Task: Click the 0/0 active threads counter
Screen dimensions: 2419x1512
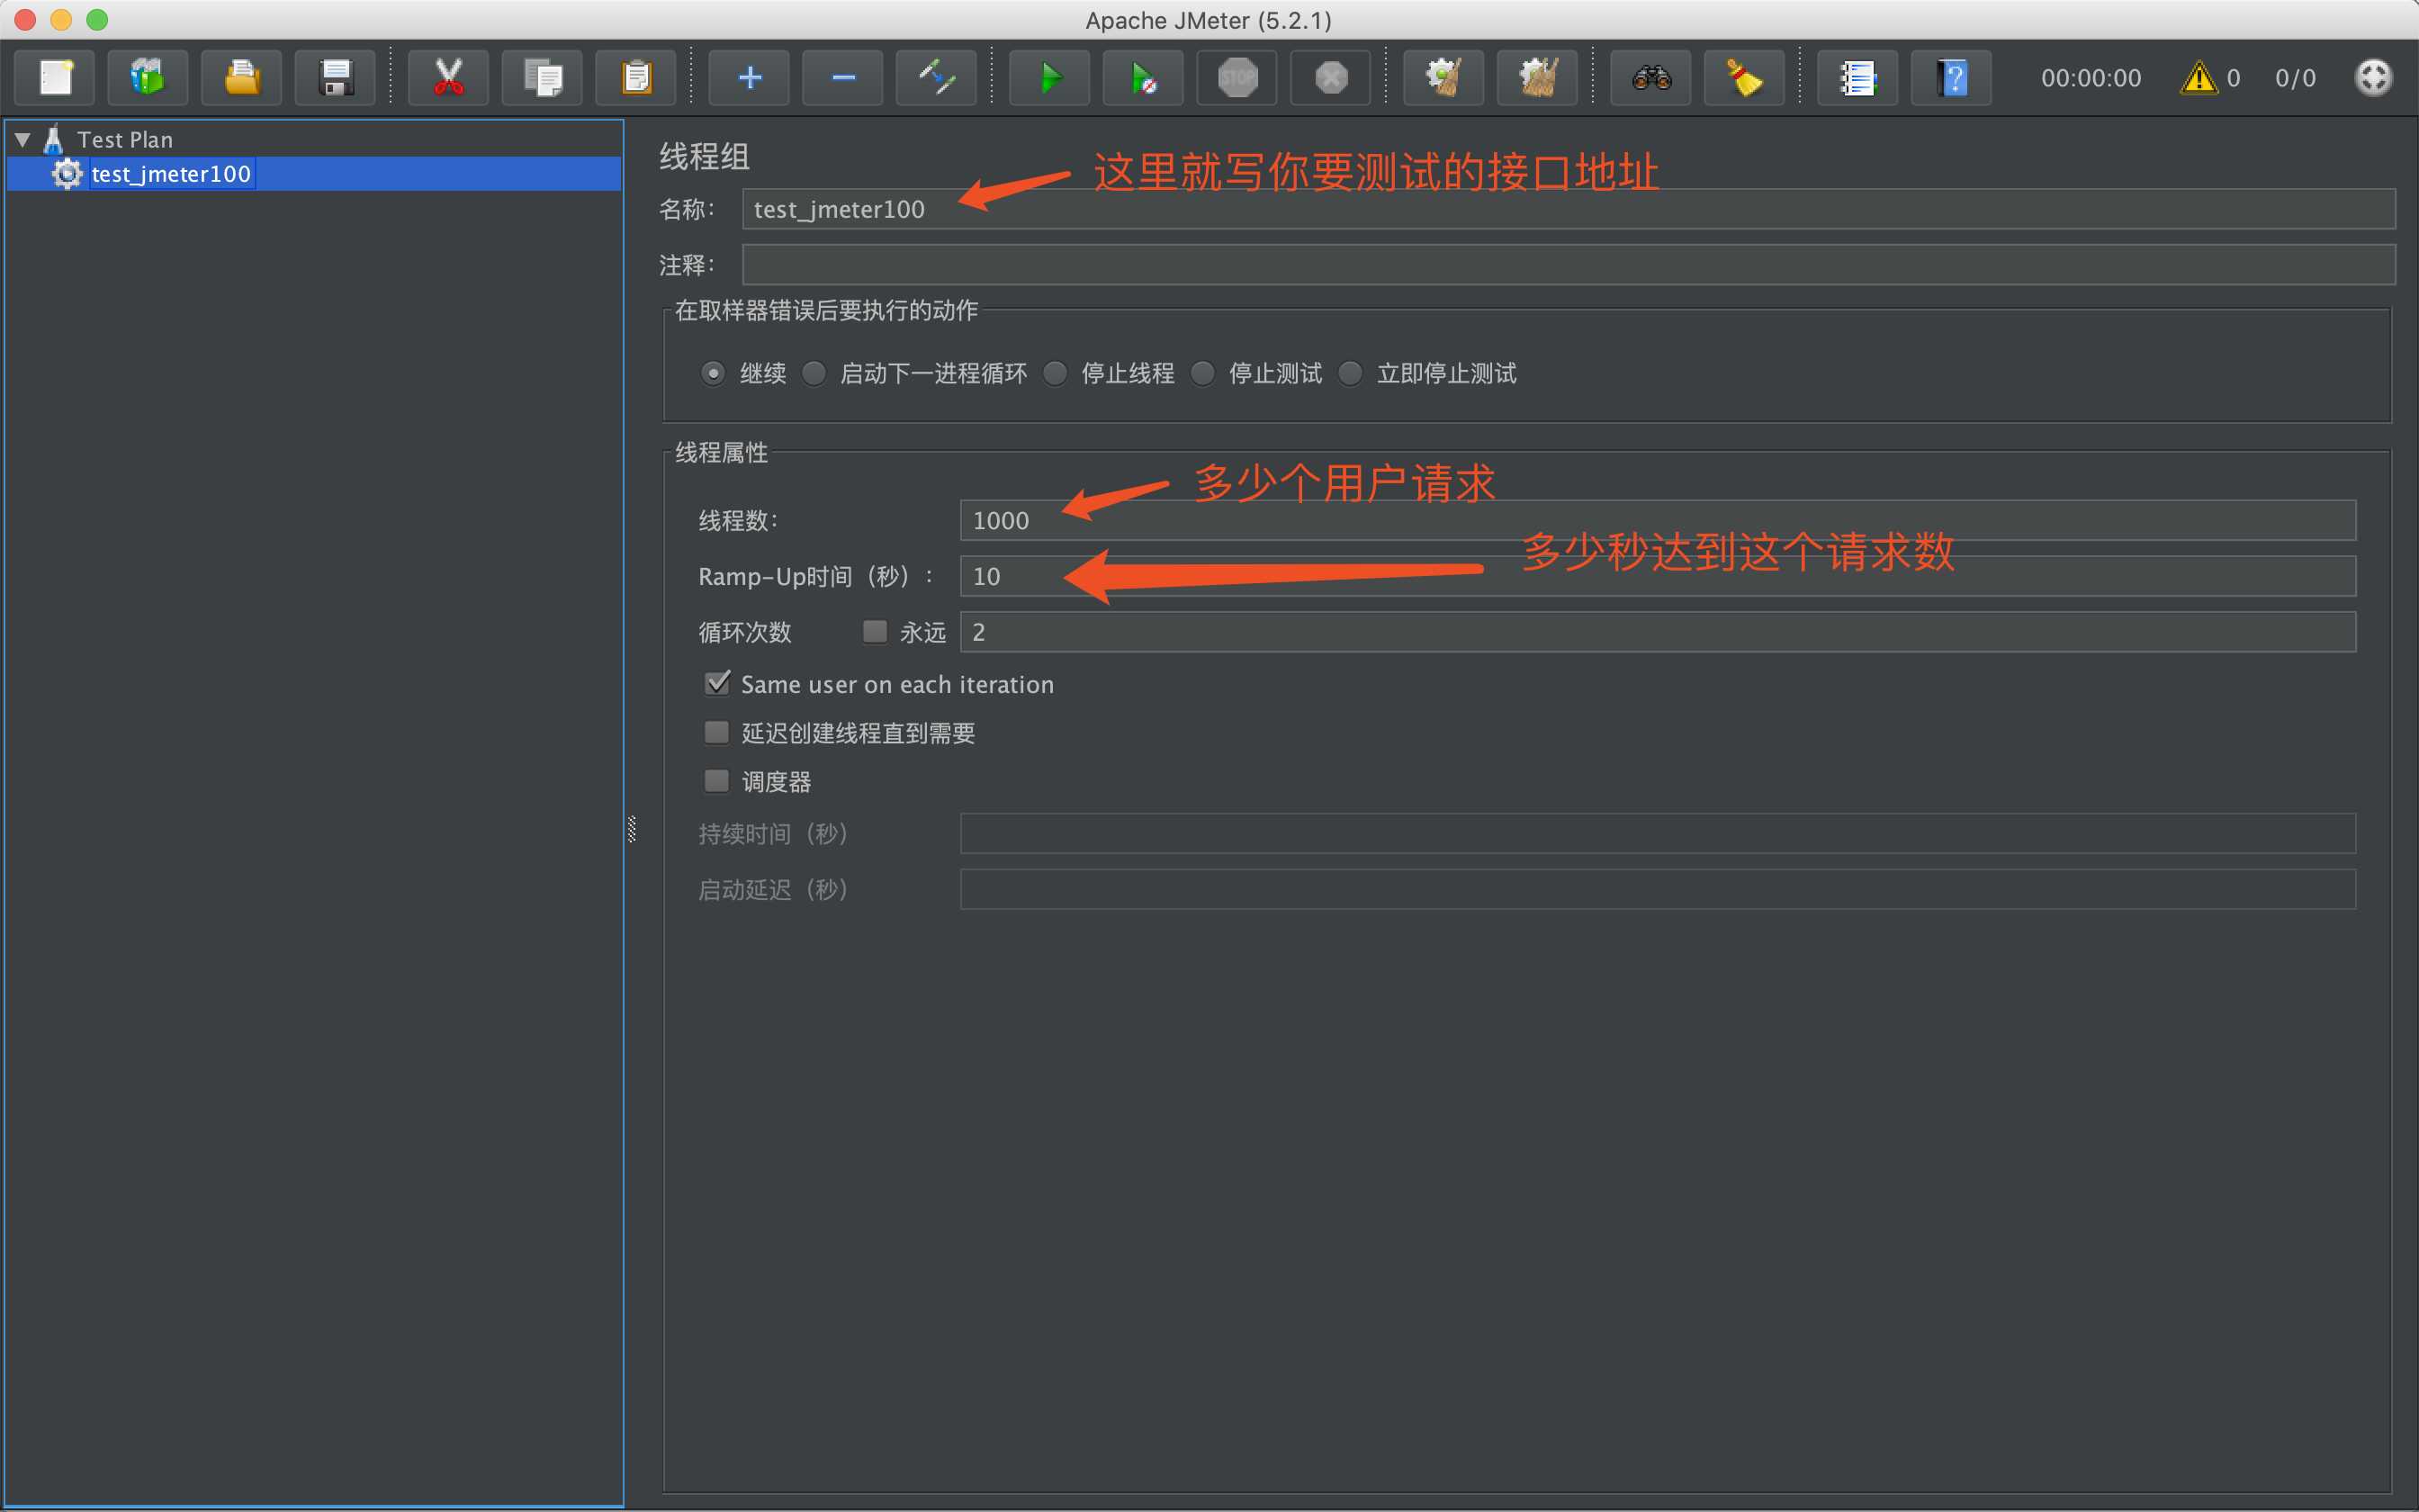Action: (2295, 78)
